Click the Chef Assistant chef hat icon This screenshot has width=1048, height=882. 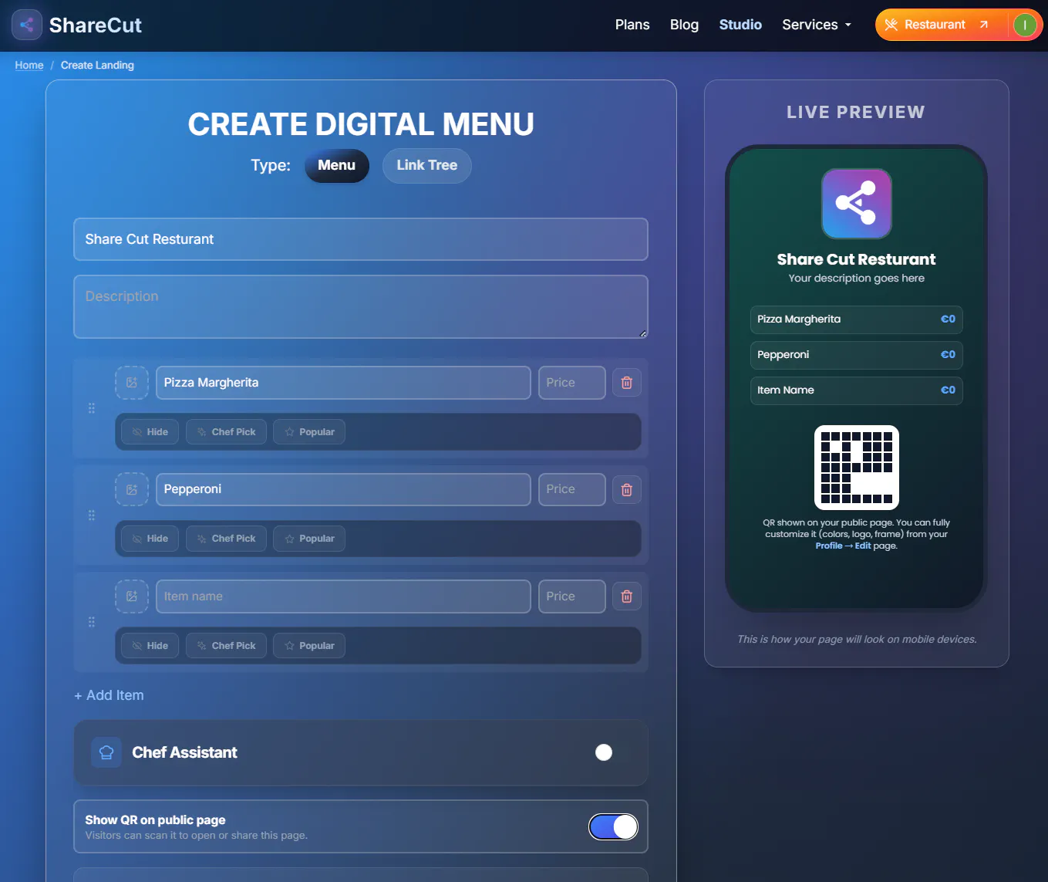tap(106, 752)
